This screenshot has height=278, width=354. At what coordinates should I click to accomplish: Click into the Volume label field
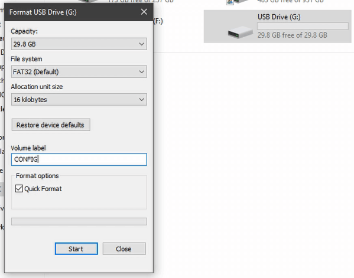pos(79,159)
